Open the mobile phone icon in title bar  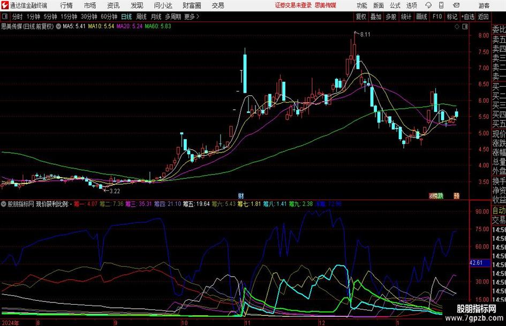click(441, 5)
